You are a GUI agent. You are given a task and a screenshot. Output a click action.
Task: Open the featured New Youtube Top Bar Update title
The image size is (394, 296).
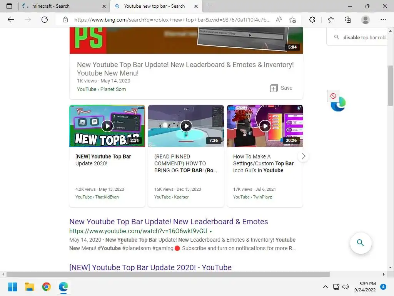coord(185,69)
